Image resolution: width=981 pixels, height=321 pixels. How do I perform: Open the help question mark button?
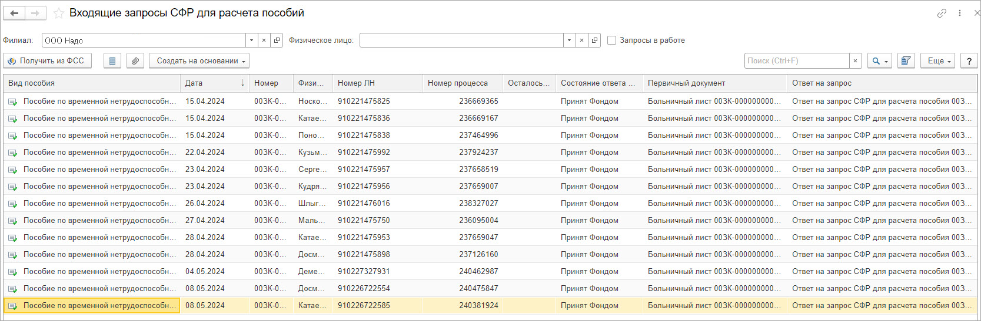click(969, 61)
